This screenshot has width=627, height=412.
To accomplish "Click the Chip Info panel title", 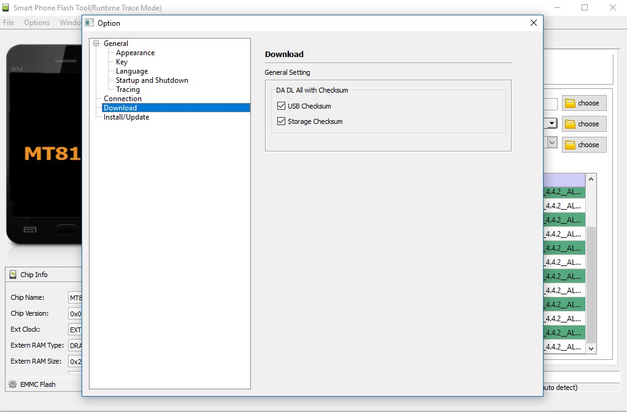I will (34, 275).
